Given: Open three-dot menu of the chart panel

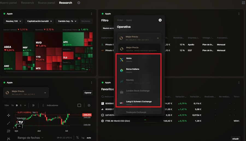Looking at the screenshot, I should coord(92,82).
